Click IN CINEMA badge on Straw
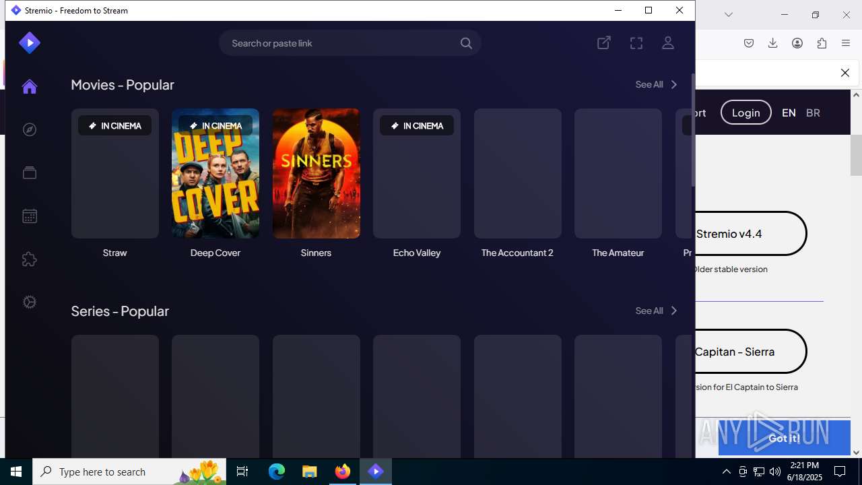 (115, 125)
